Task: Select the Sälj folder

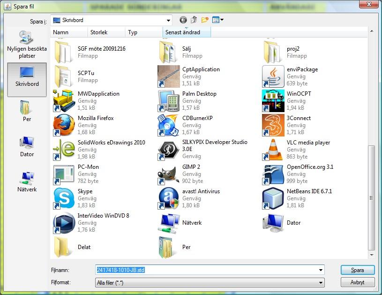Action: click(180, 52)
